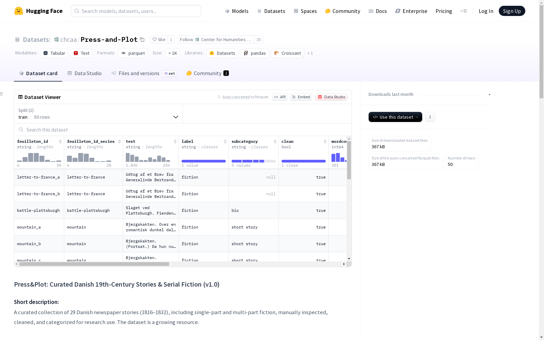Click the Tabular modality tag
The height and width of the screenshot is (340, 544).
click(x=54, y=53)
